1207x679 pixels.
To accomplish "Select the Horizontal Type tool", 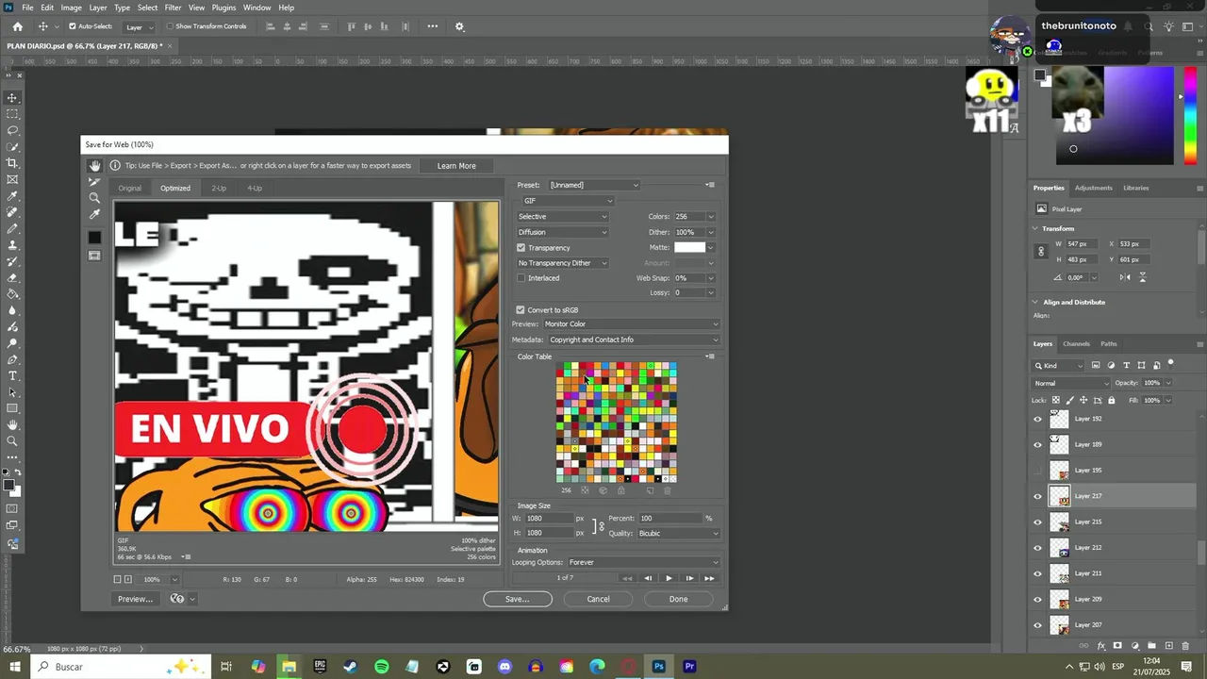I will (x=12, y=375).
